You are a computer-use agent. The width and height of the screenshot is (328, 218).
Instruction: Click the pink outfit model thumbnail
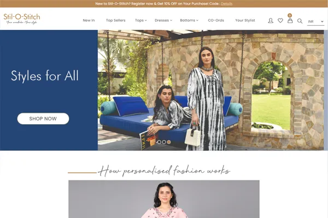pos(164,199)
